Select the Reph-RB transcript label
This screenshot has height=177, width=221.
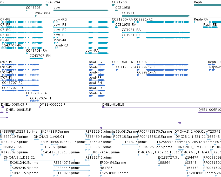[210, 25]
